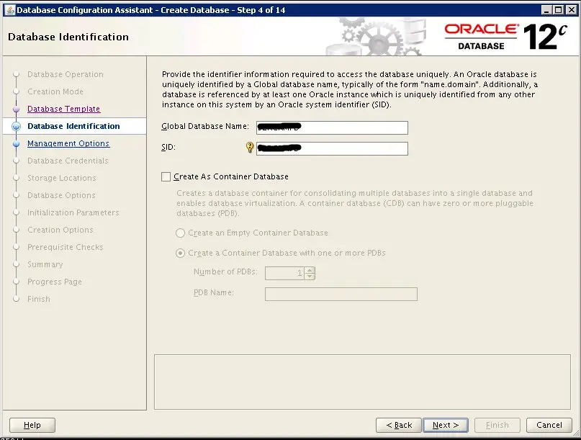Click the Progress Page step
581x440 pixels.
55,282
